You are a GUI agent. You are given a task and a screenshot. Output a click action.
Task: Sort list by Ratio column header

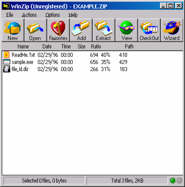click(x=96, y=47)
